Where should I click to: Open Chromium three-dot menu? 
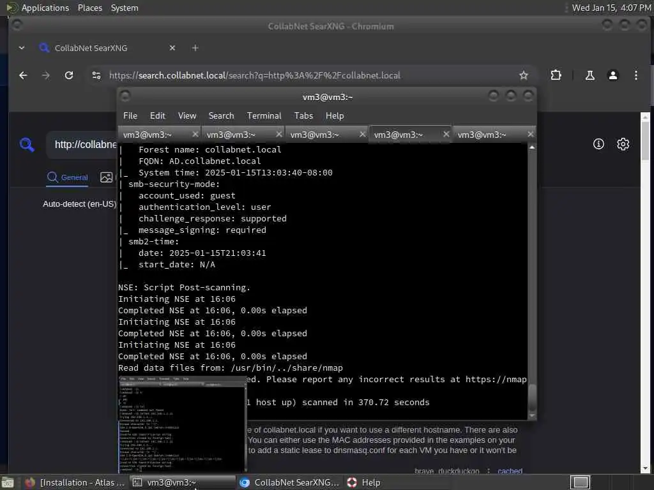coord(635,75)
